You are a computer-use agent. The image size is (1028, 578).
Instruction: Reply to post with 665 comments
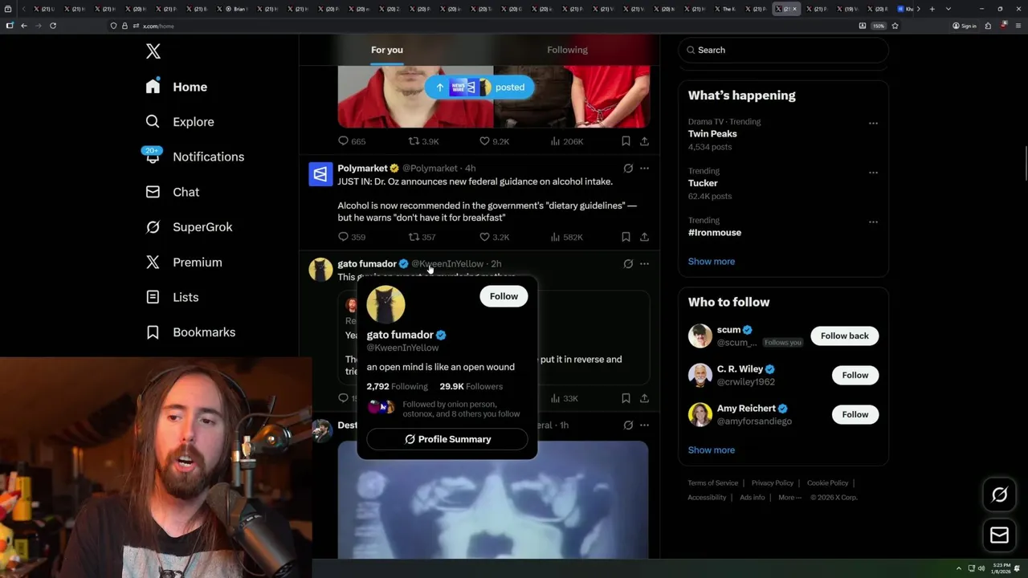pyautogui.click(x=352, y=141)
